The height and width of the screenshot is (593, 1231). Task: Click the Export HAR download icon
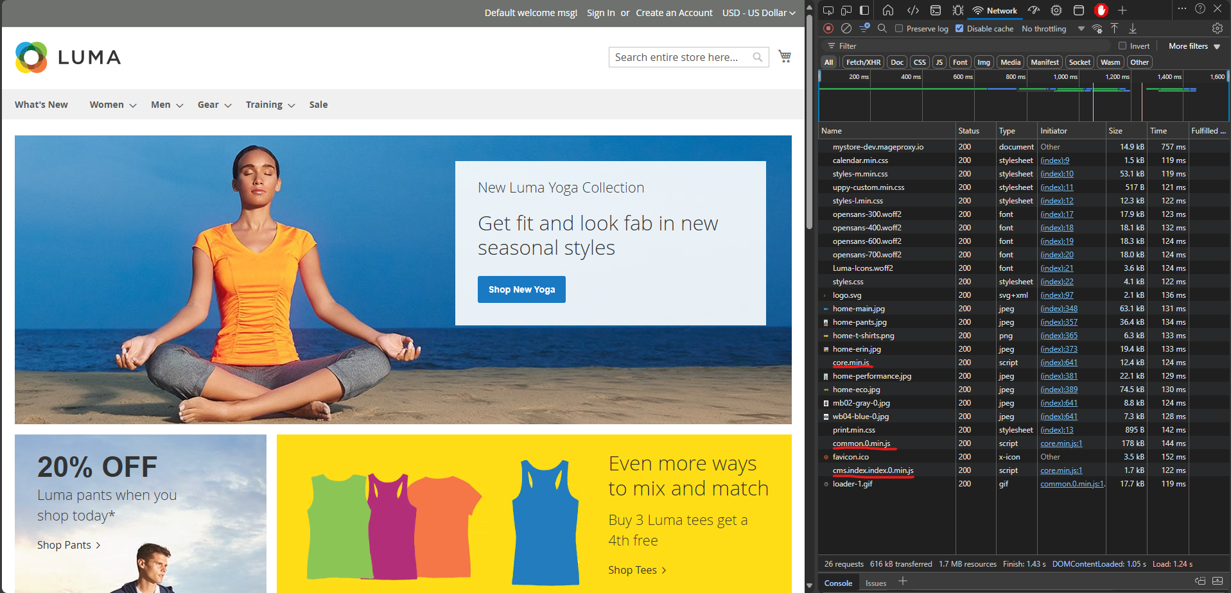pyautogui.click(x=1133, y=28)
